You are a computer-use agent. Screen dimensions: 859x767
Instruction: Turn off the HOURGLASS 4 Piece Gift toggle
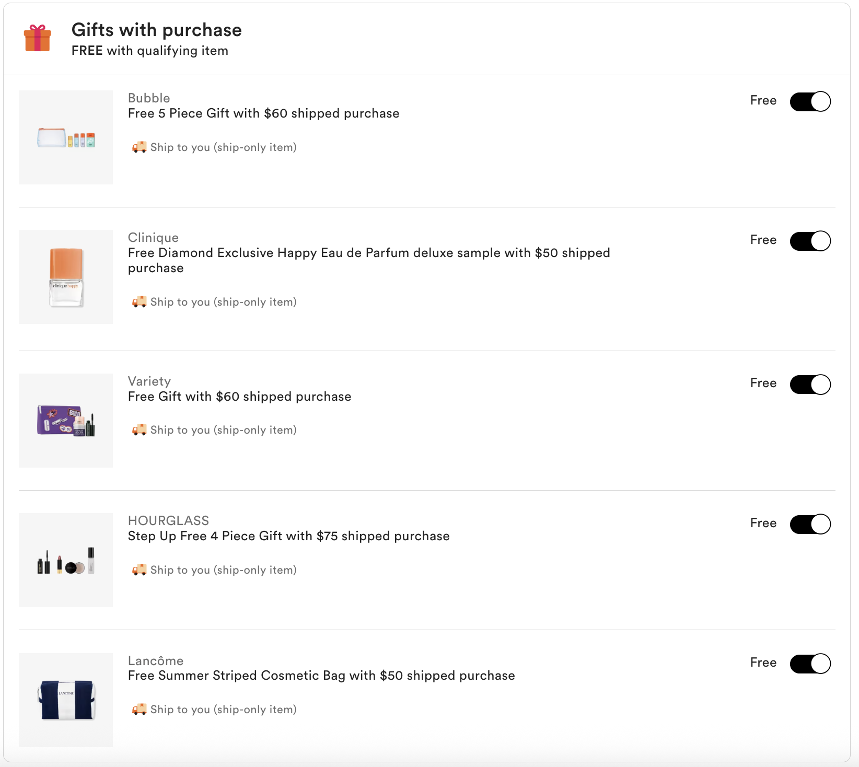(810, 524)
